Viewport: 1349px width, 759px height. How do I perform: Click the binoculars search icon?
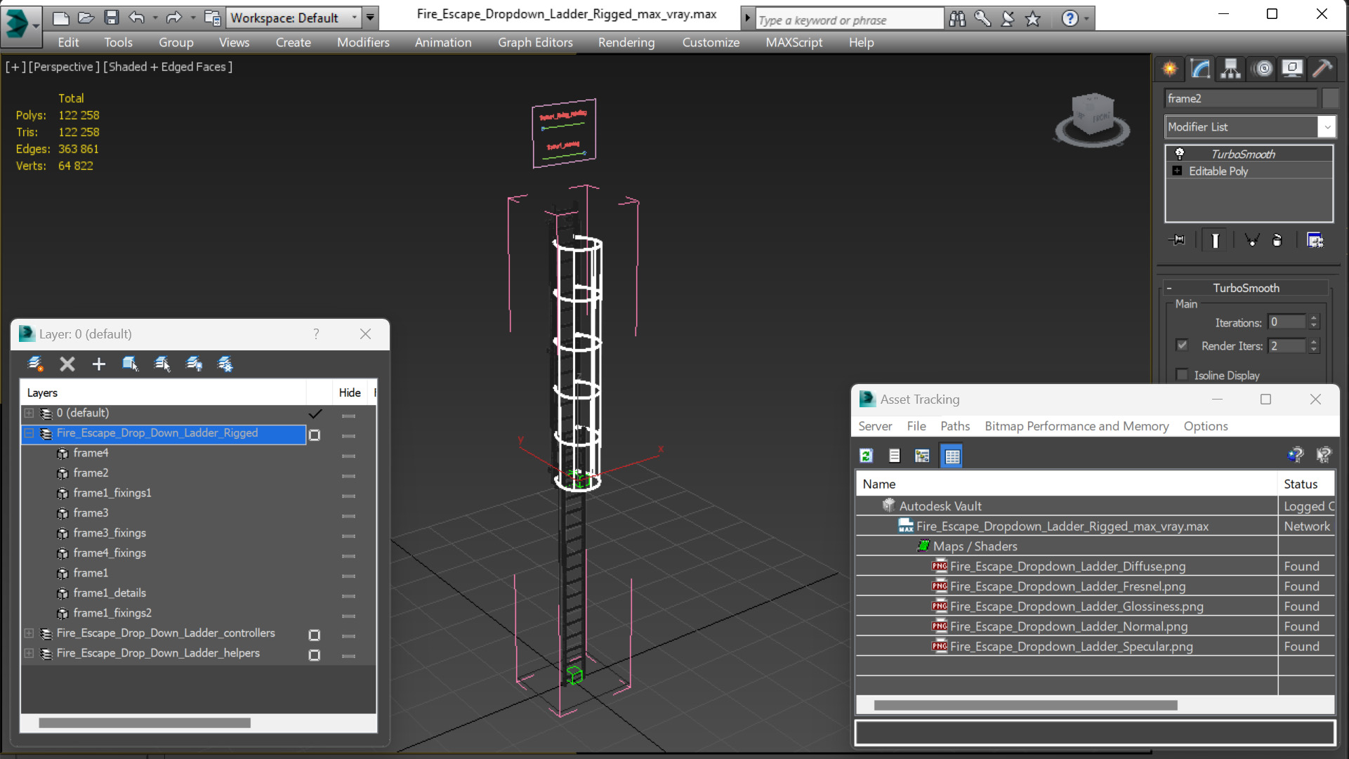[x=957, y=19]
